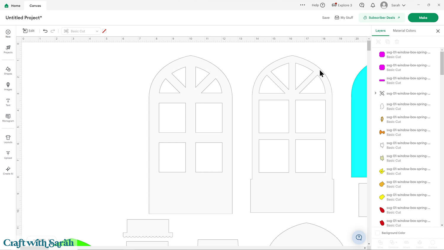Screen dimensions: 444x250
Task: Open the Basic Cut operation dropdown
Action: [x=81, y=31]
